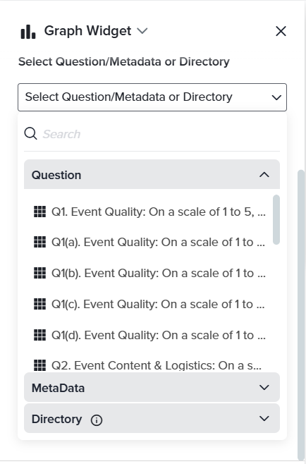
Task: Choose Q2. Event Content & Logistics question
Action: 149,365
